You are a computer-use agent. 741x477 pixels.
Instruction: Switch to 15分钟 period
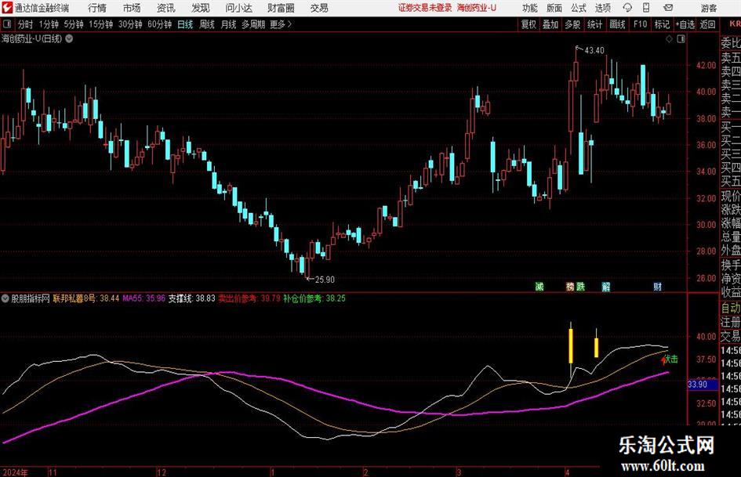click(x=100, y=24)
